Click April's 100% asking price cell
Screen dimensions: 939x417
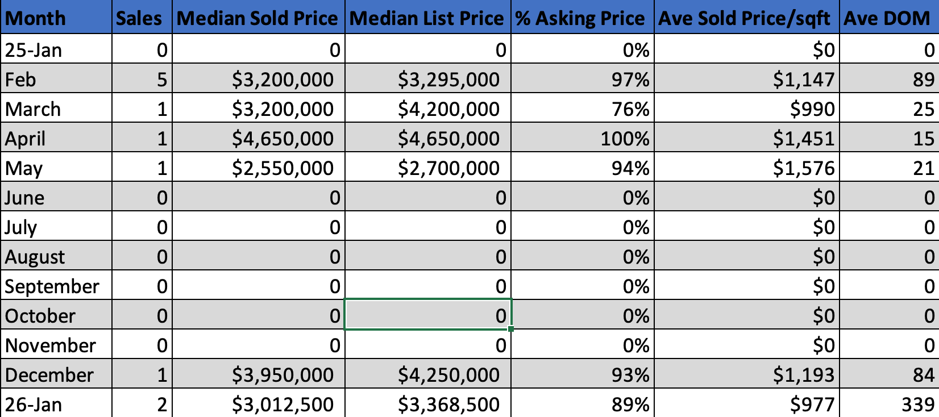coord(583,139)
